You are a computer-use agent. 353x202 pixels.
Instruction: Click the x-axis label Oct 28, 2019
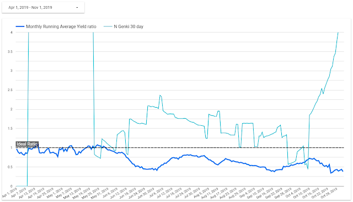[329, 193]
